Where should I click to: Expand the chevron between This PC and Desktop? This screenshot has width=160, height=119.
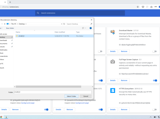coord(17,24)
